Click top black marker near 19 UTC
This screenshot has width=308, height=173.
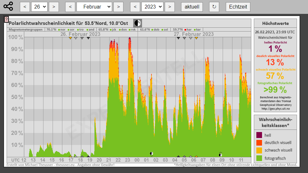(88, 38)
